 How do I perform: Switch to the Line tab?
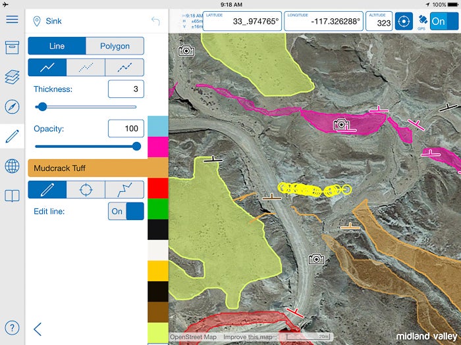[57, 46]
